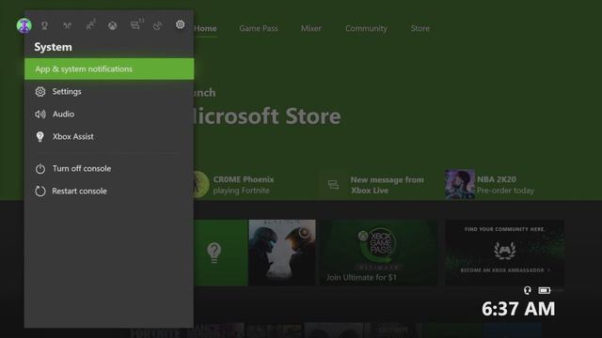The width and height of the screenshot is (602, 338).
Task: Select the System gear tab icon
Action: (x=180, y=24)
